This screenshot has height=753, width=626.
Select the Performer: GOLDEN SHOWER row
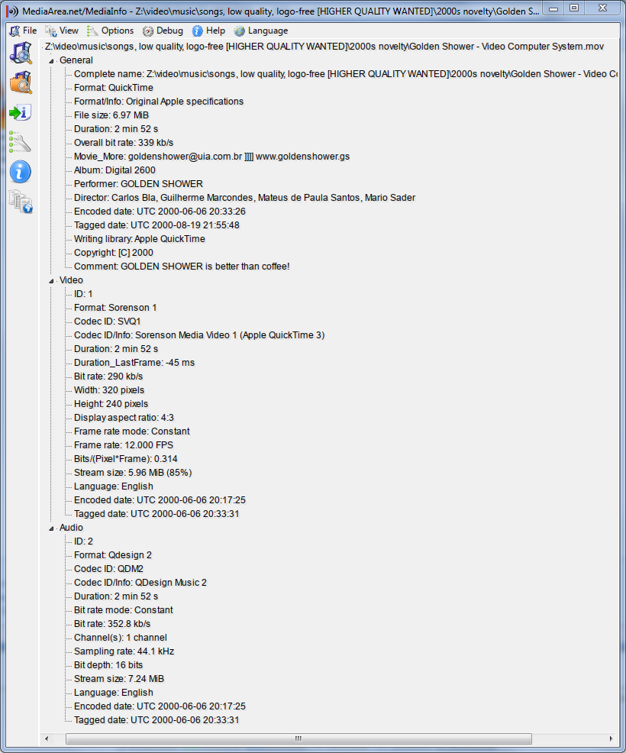click(x=138, y=184)
